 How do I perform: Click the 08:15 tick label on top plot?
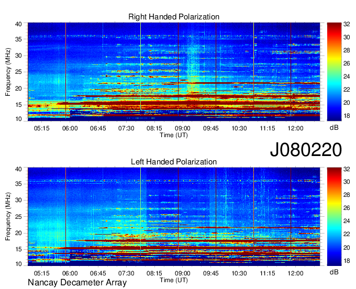[154, 128]
